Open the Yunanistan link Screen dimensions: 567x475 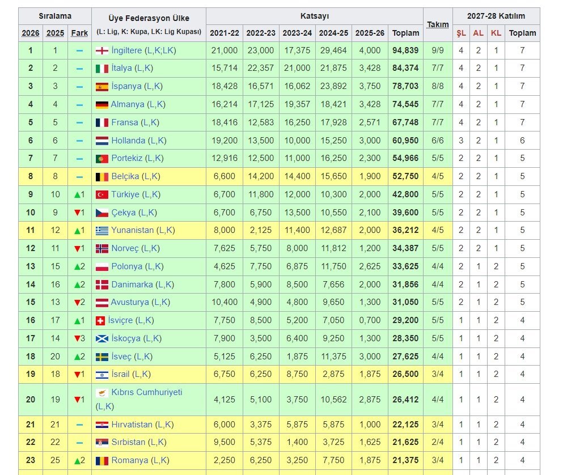point(132,230)
